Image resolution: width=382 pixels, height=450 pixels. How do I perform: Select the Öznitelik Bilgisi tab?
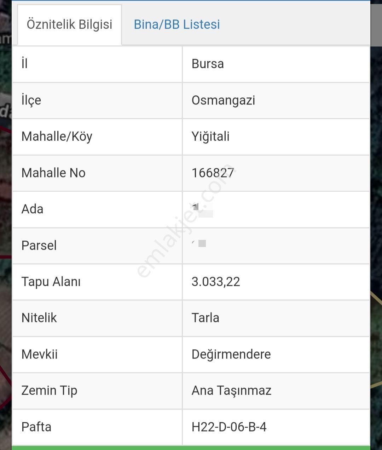pos(69,24)
